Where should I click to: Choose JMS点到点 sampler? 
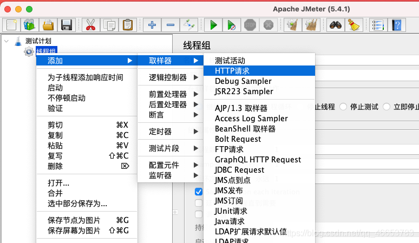[259, 180]
